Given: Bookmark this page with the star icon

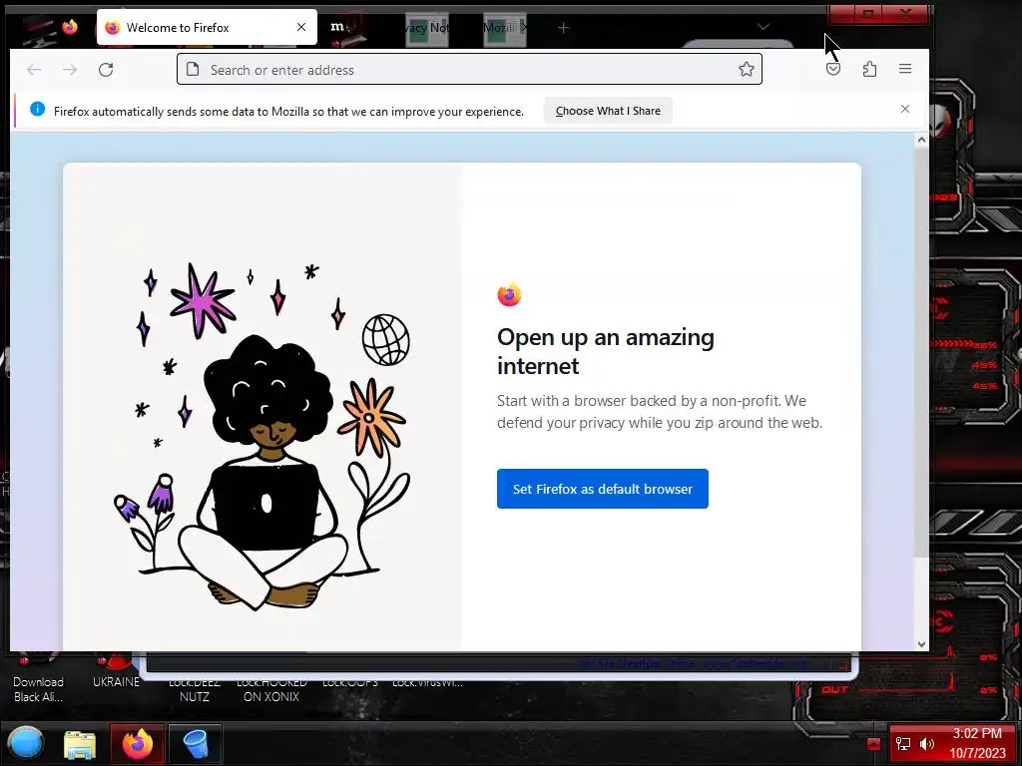Looking at the screenshot, I should pos(747,69).
